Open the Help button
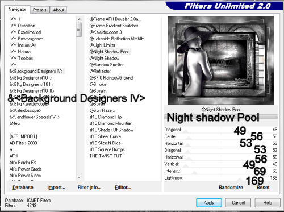The image size is (284, 212). pyautogui.click(x=268, y=203)
